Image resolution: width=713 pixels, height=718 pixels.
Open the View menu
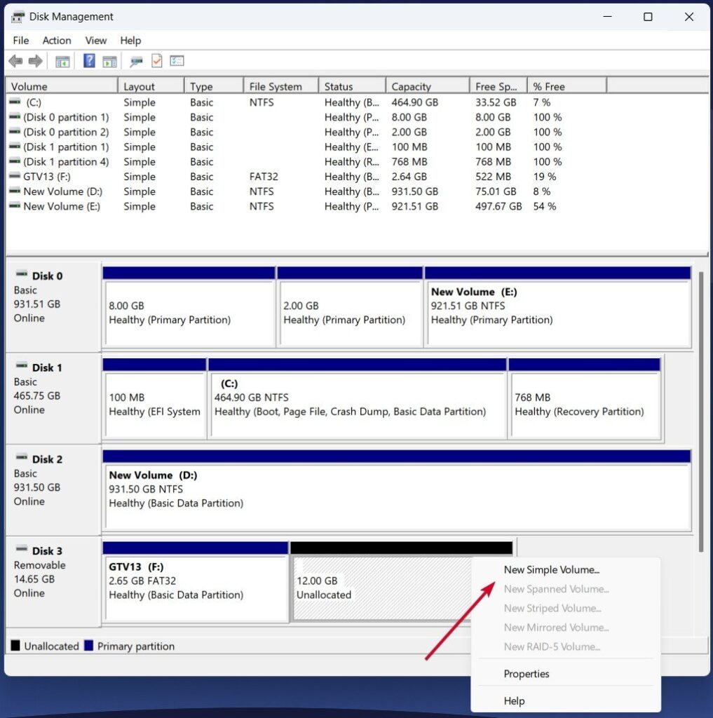(x=95, y=40)
